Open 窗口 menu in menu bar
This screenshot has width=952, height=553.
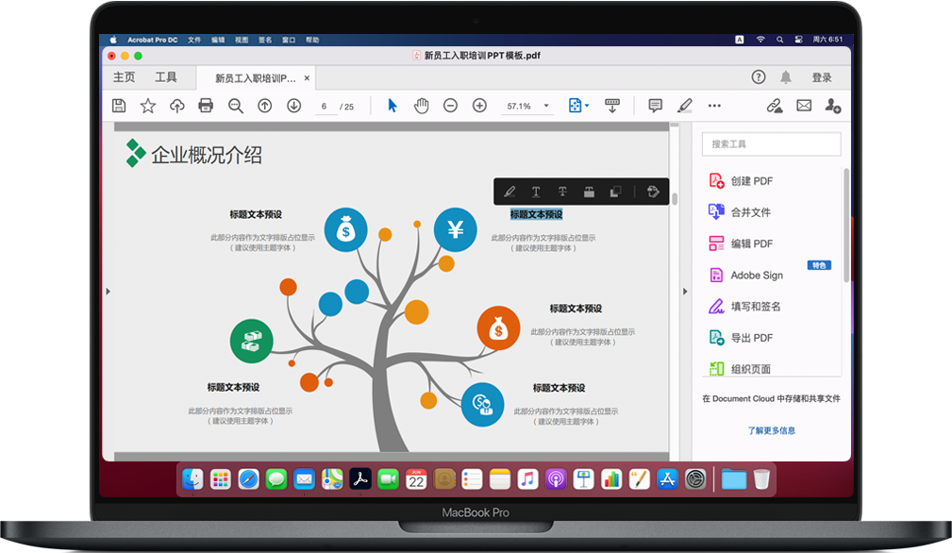289,40
